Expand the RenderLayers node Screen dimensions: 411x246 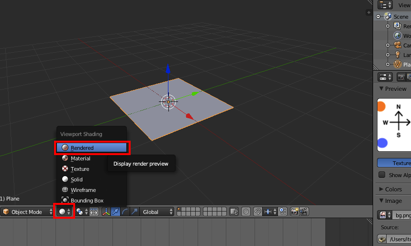pyautogui.click(x=388, y=26)
